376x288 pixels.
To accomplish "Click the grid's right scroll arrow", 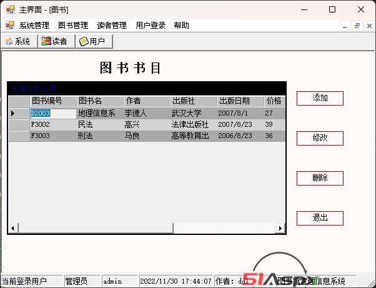I will [x=280, y=228].
